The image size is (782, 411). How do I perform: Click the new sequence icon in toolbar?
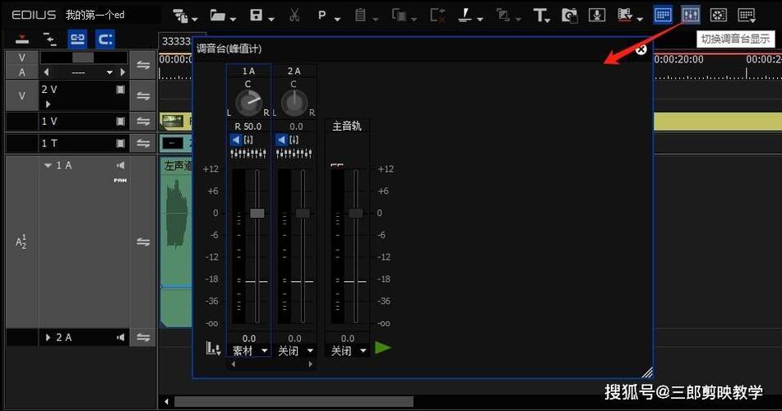click(181, 16)
